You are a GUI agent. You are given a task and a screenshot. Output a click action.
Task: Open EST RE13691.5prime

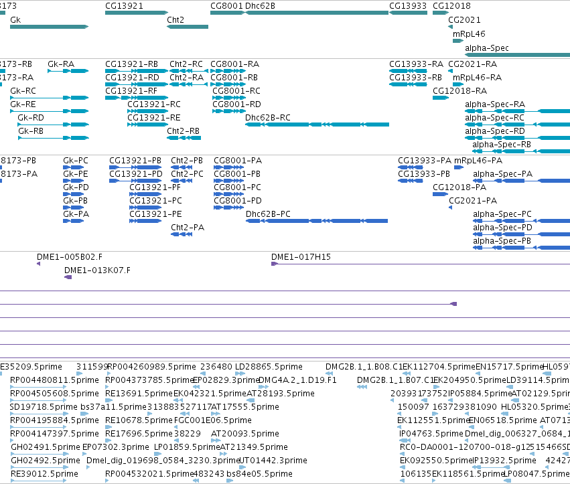click(109, 400)
